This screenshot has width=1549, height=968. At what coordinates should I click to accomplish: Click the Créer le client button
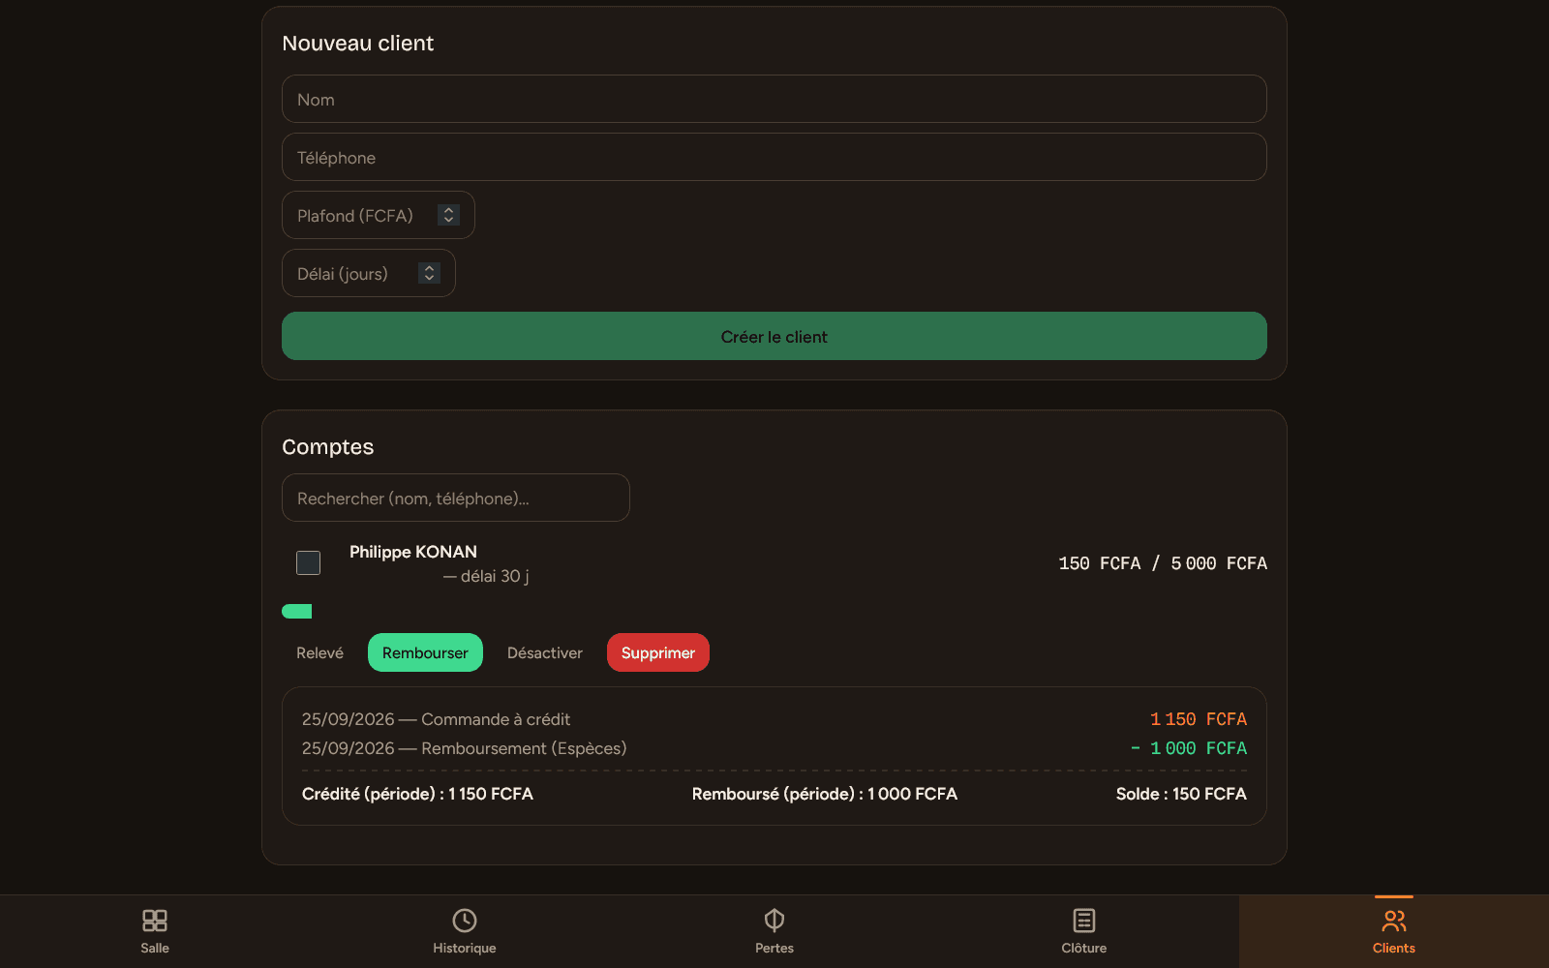[x=774, y=336]
